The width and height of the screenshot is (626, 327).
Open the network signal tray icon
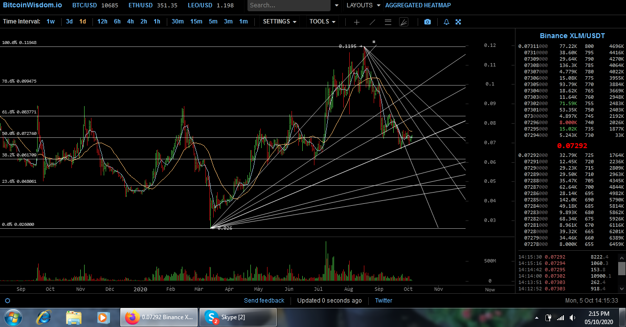coord(560,318)
